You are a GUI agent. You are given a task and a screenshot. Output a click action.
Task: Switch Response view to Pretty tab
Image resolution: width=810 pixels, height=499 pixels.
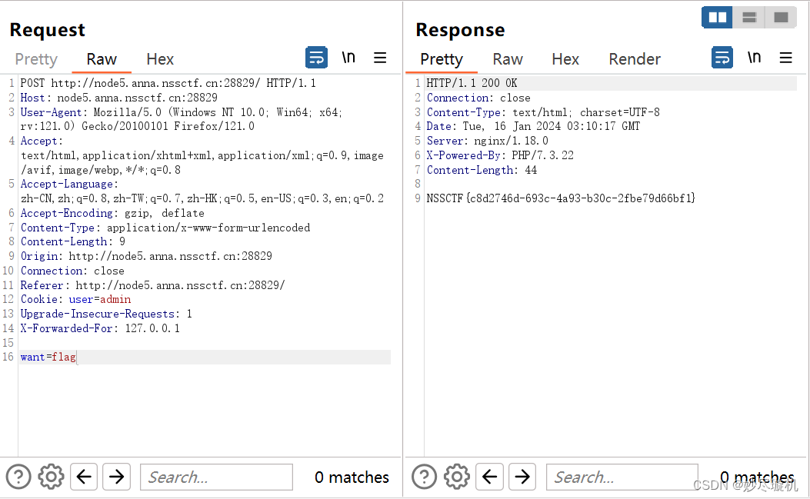(442, 59)
